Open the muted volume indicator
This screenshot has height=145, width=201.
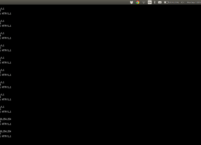pyautogui.click(x=183, y=2)
